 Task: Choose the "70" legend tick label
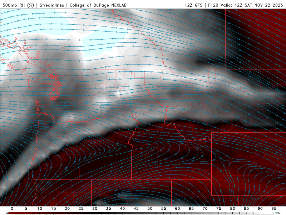coord(205,209)
